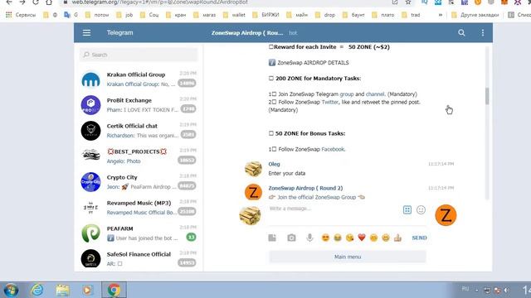531x298 pixels.
Task: Go to browser home page icon
Action: (49, 2)
